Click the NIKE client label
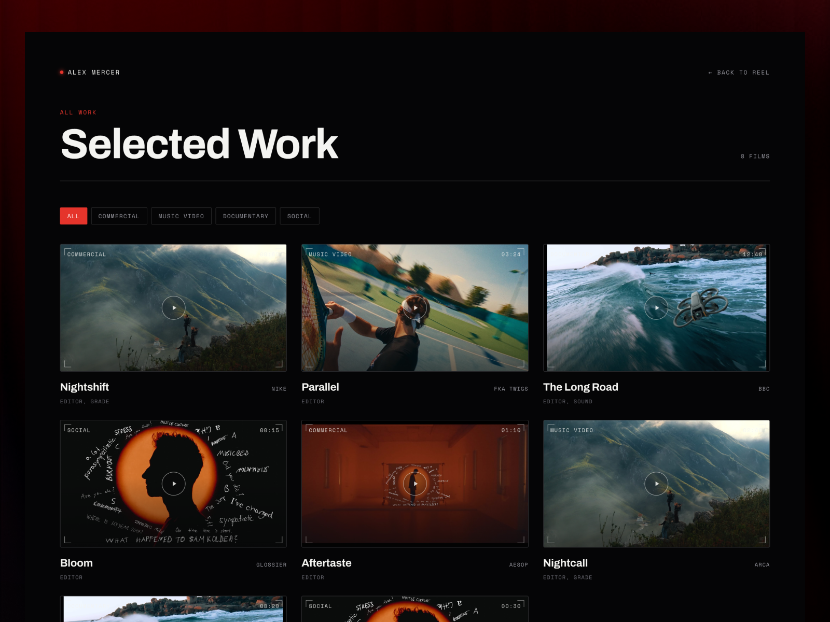The width and height of the screenshot is (830, 622). 279,389
